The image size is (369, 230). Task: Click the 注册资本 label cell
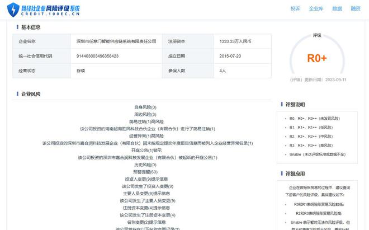(x=188, y=41)
